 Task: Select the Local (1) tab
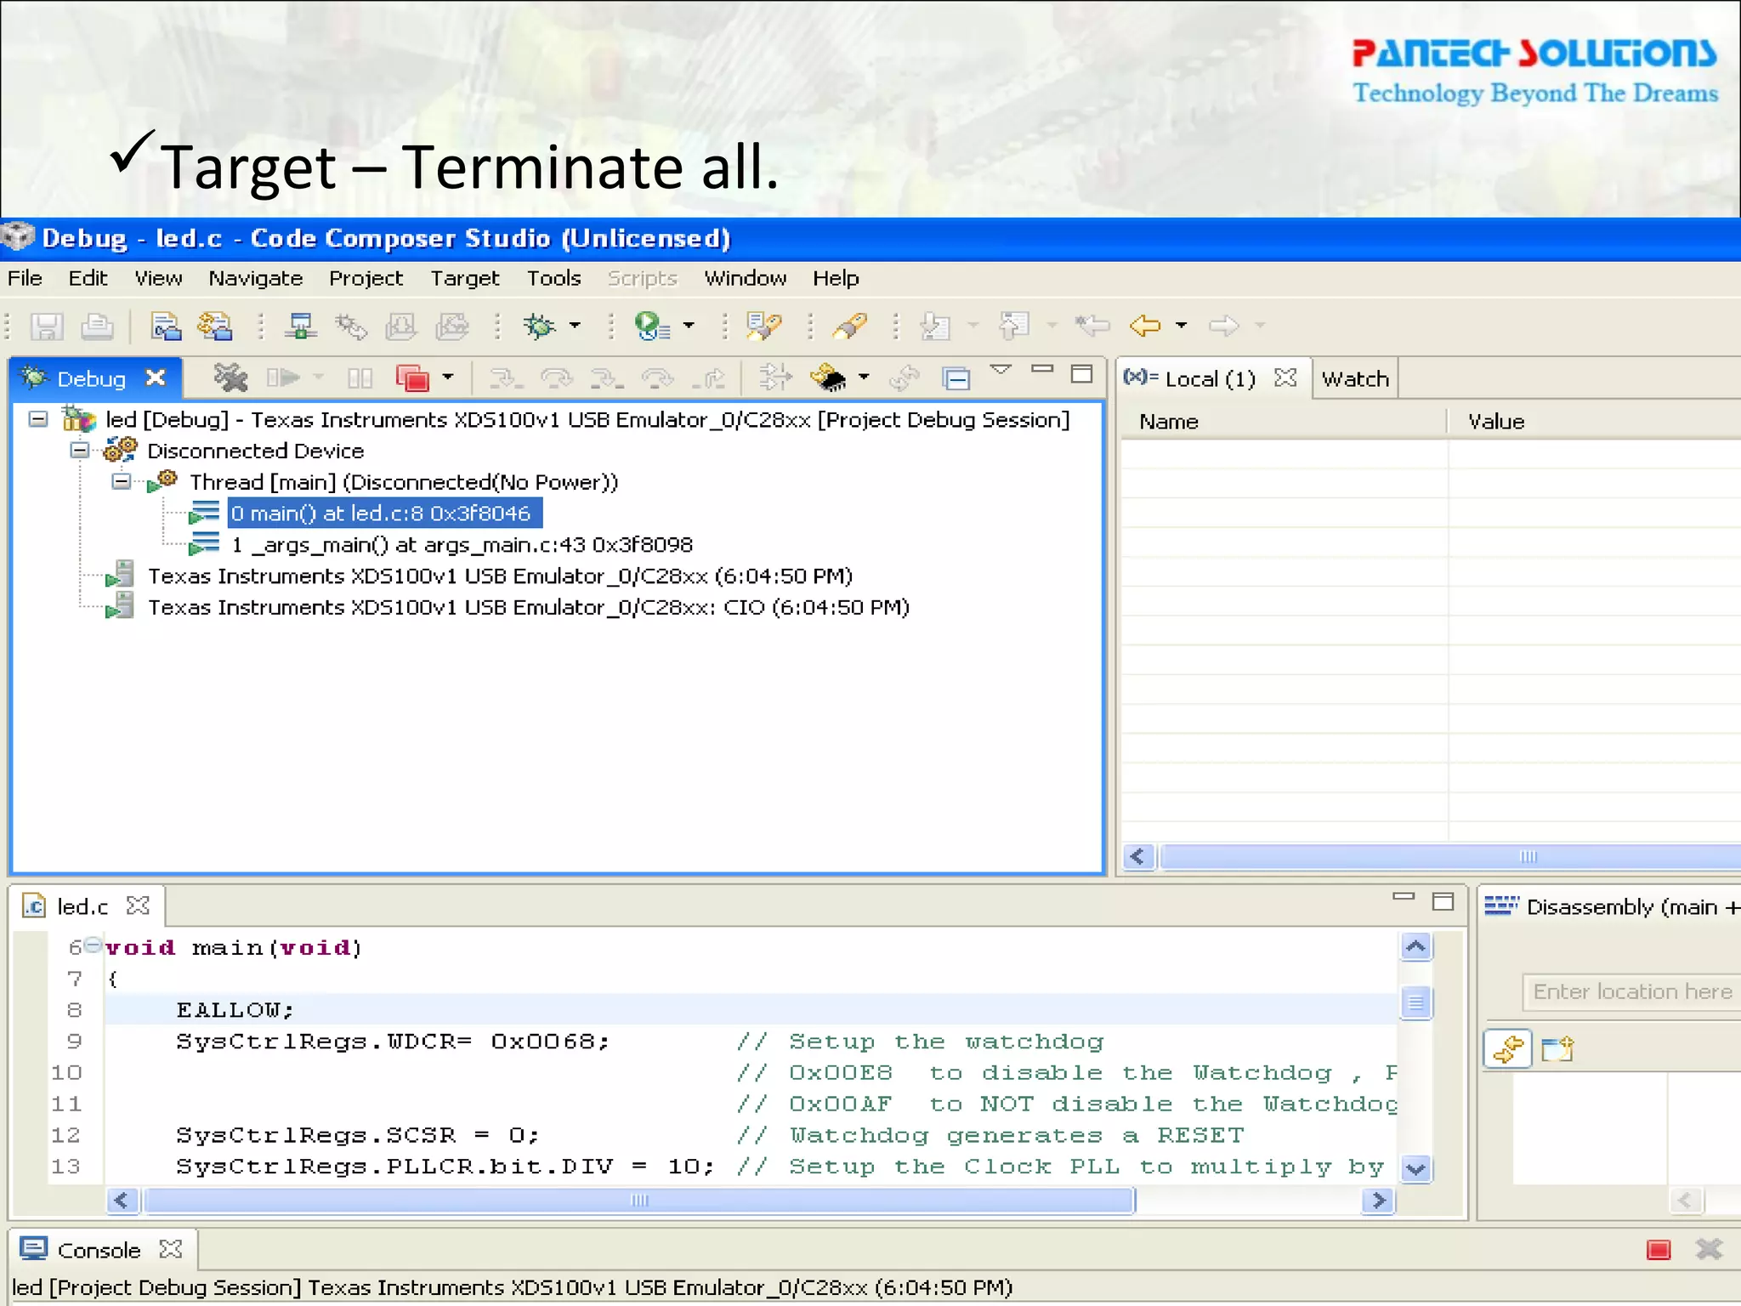[x=1210, y=379]
